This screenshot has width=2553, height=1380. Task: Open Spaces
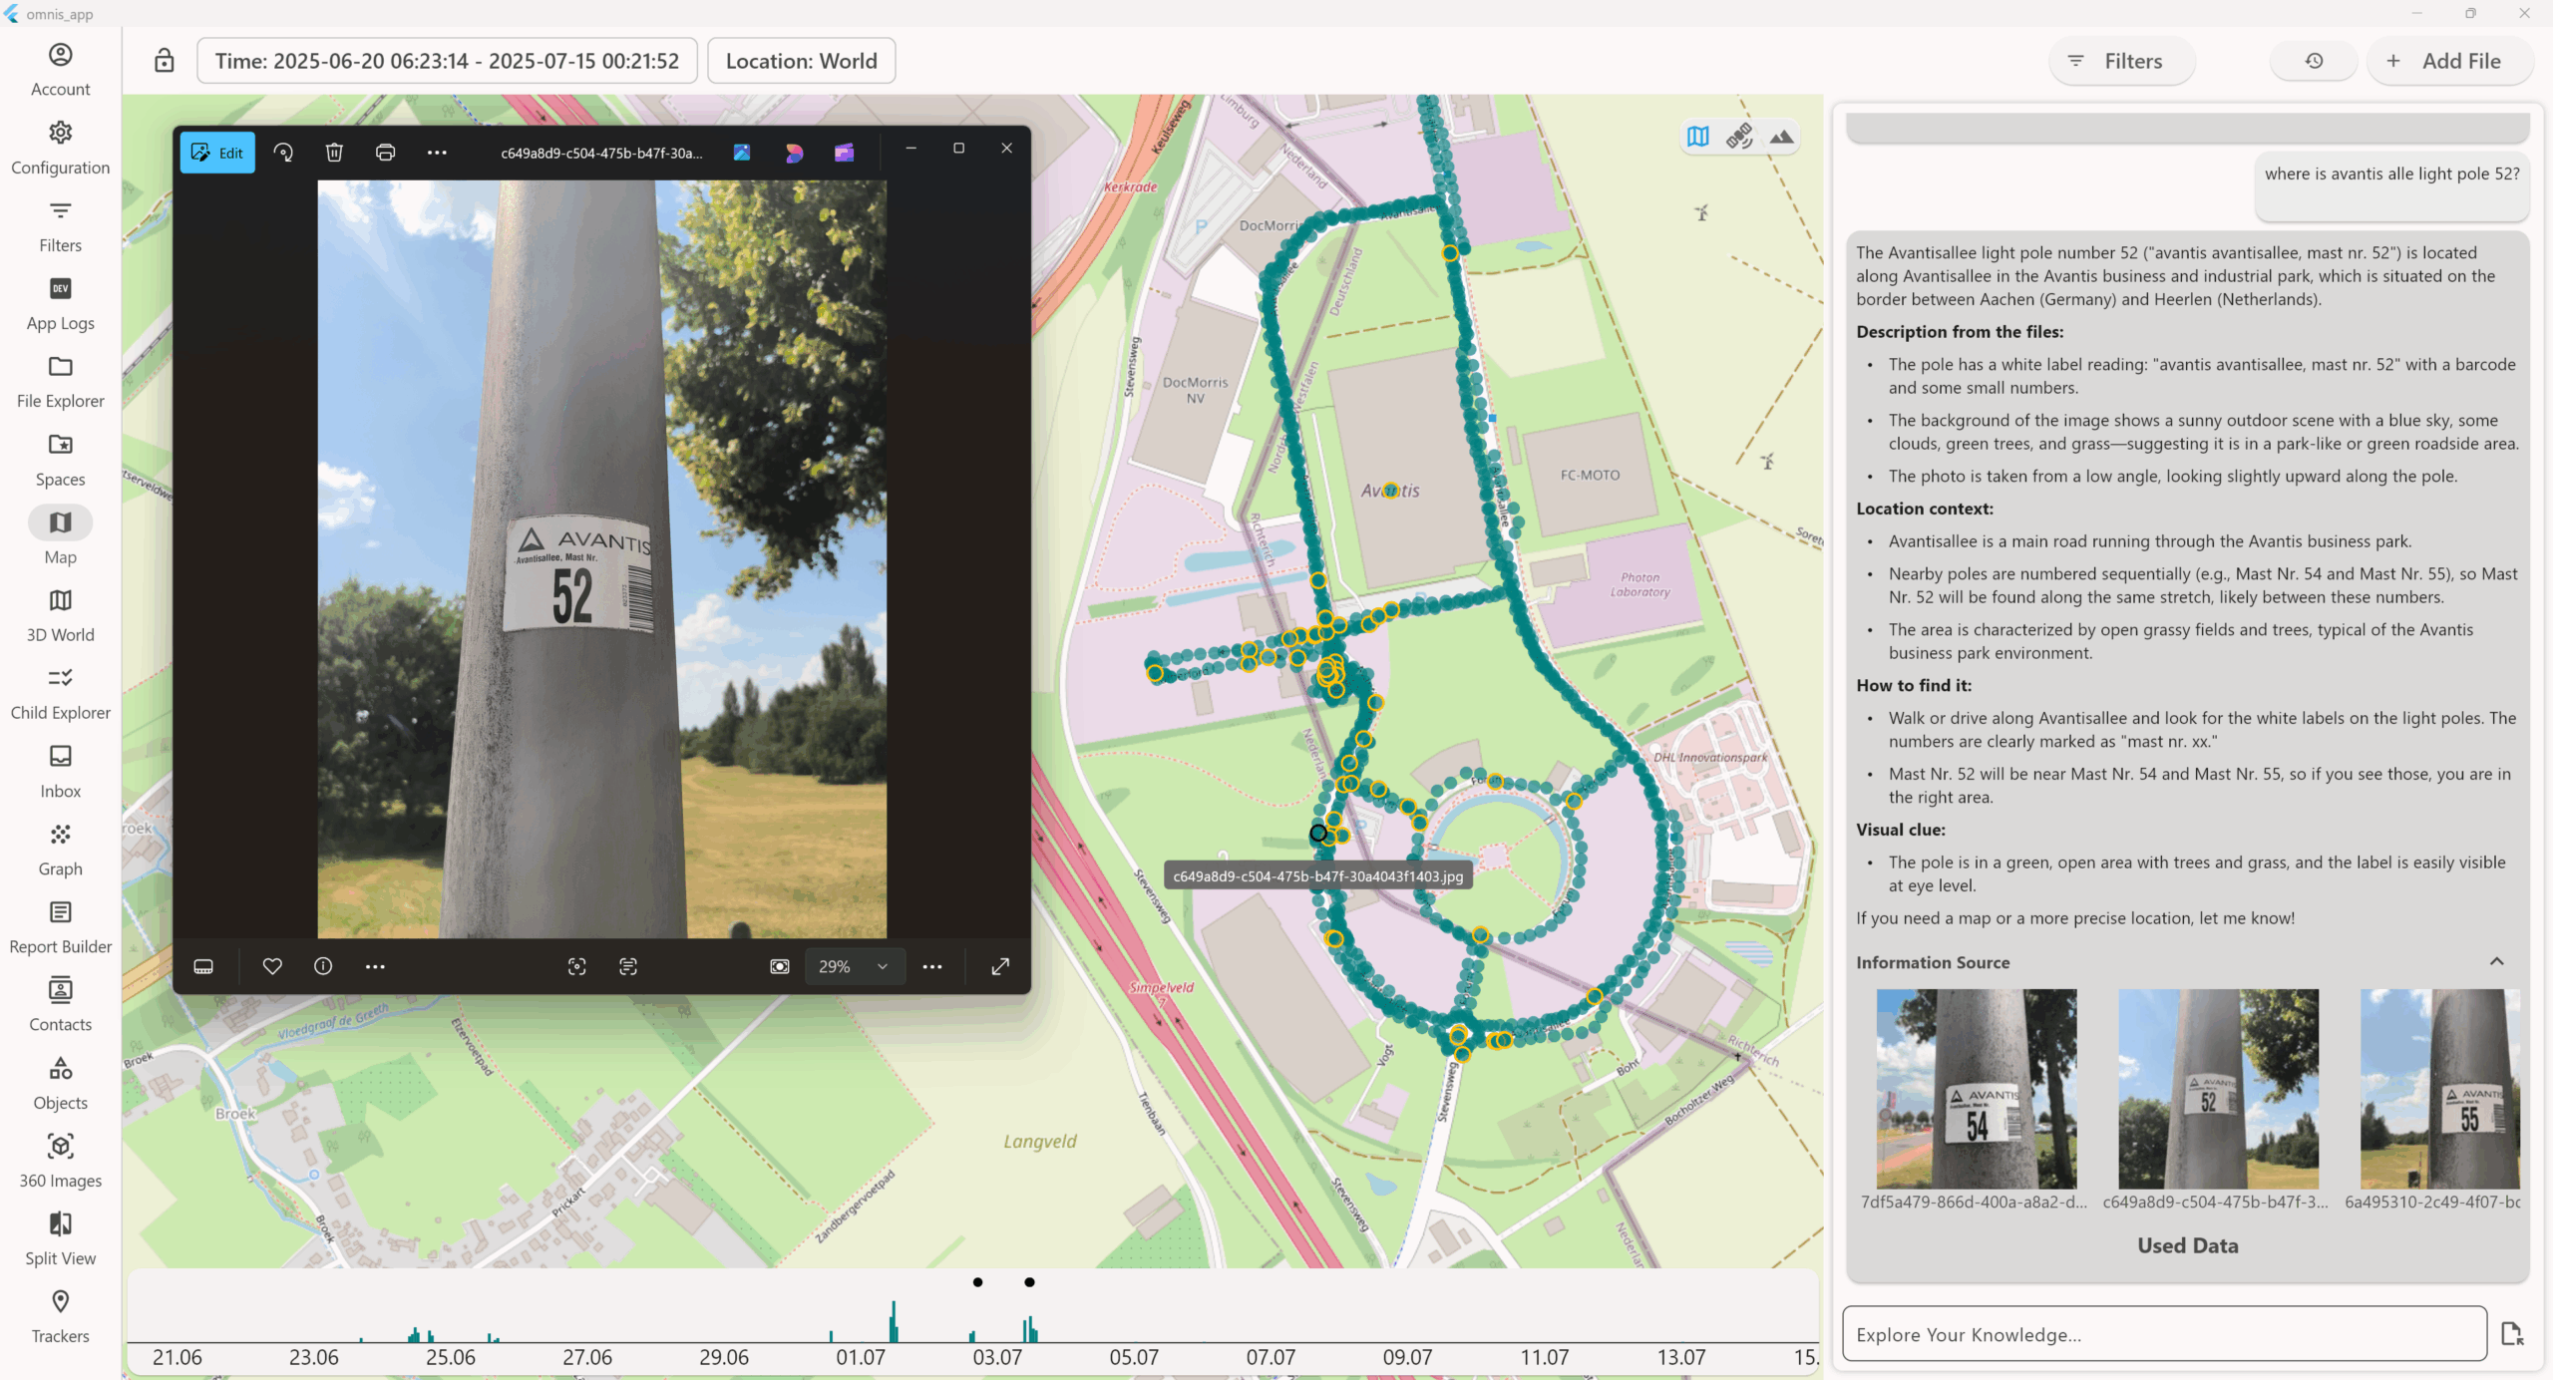click(60, 461)
